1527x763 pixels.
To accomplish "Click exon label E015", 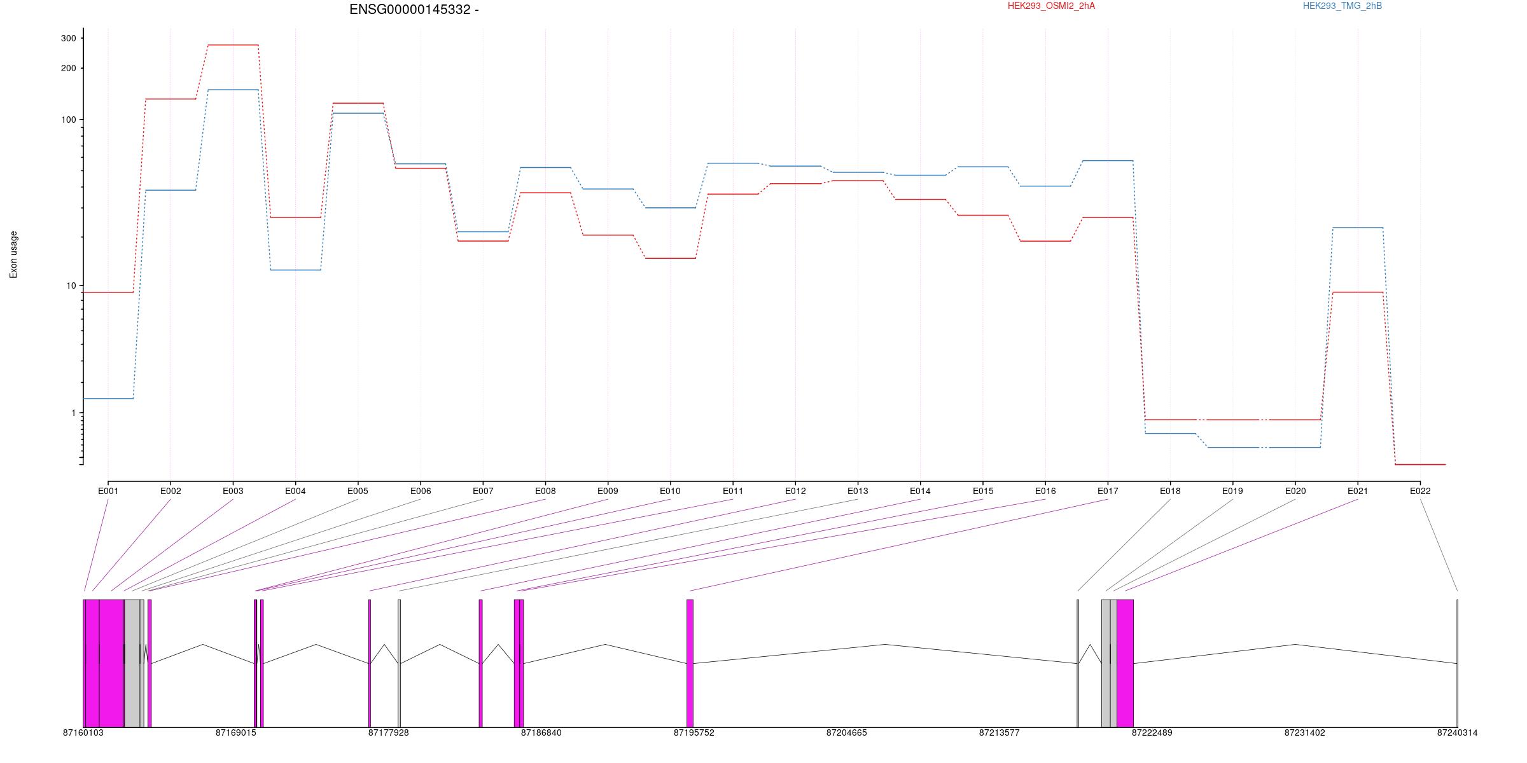I will 983,491.
